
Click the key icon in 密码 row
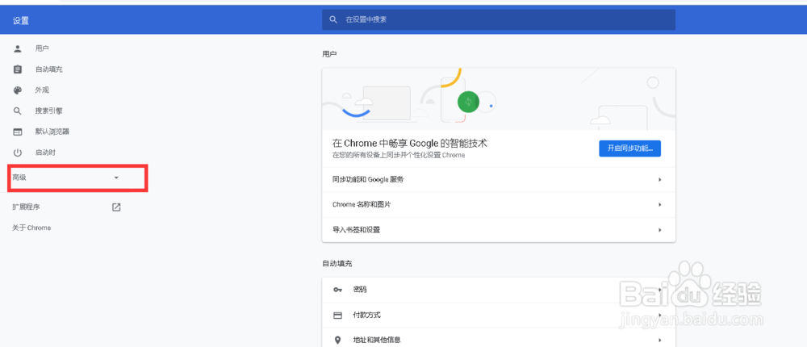(x=337, y=290)
